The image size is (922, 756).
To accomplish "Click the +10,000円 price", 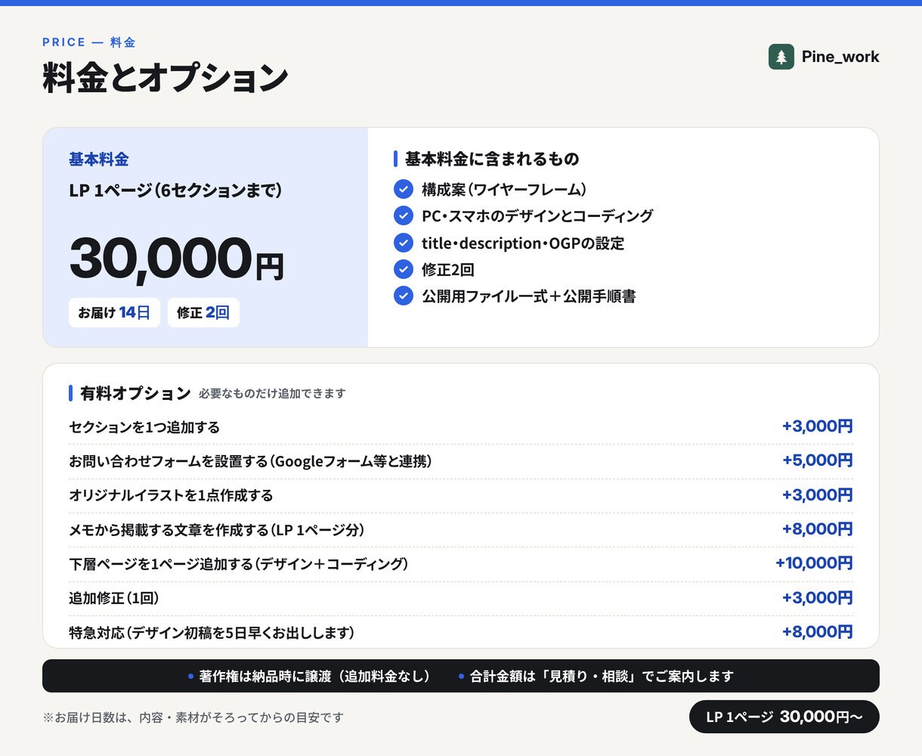I will tap(814, 563).
